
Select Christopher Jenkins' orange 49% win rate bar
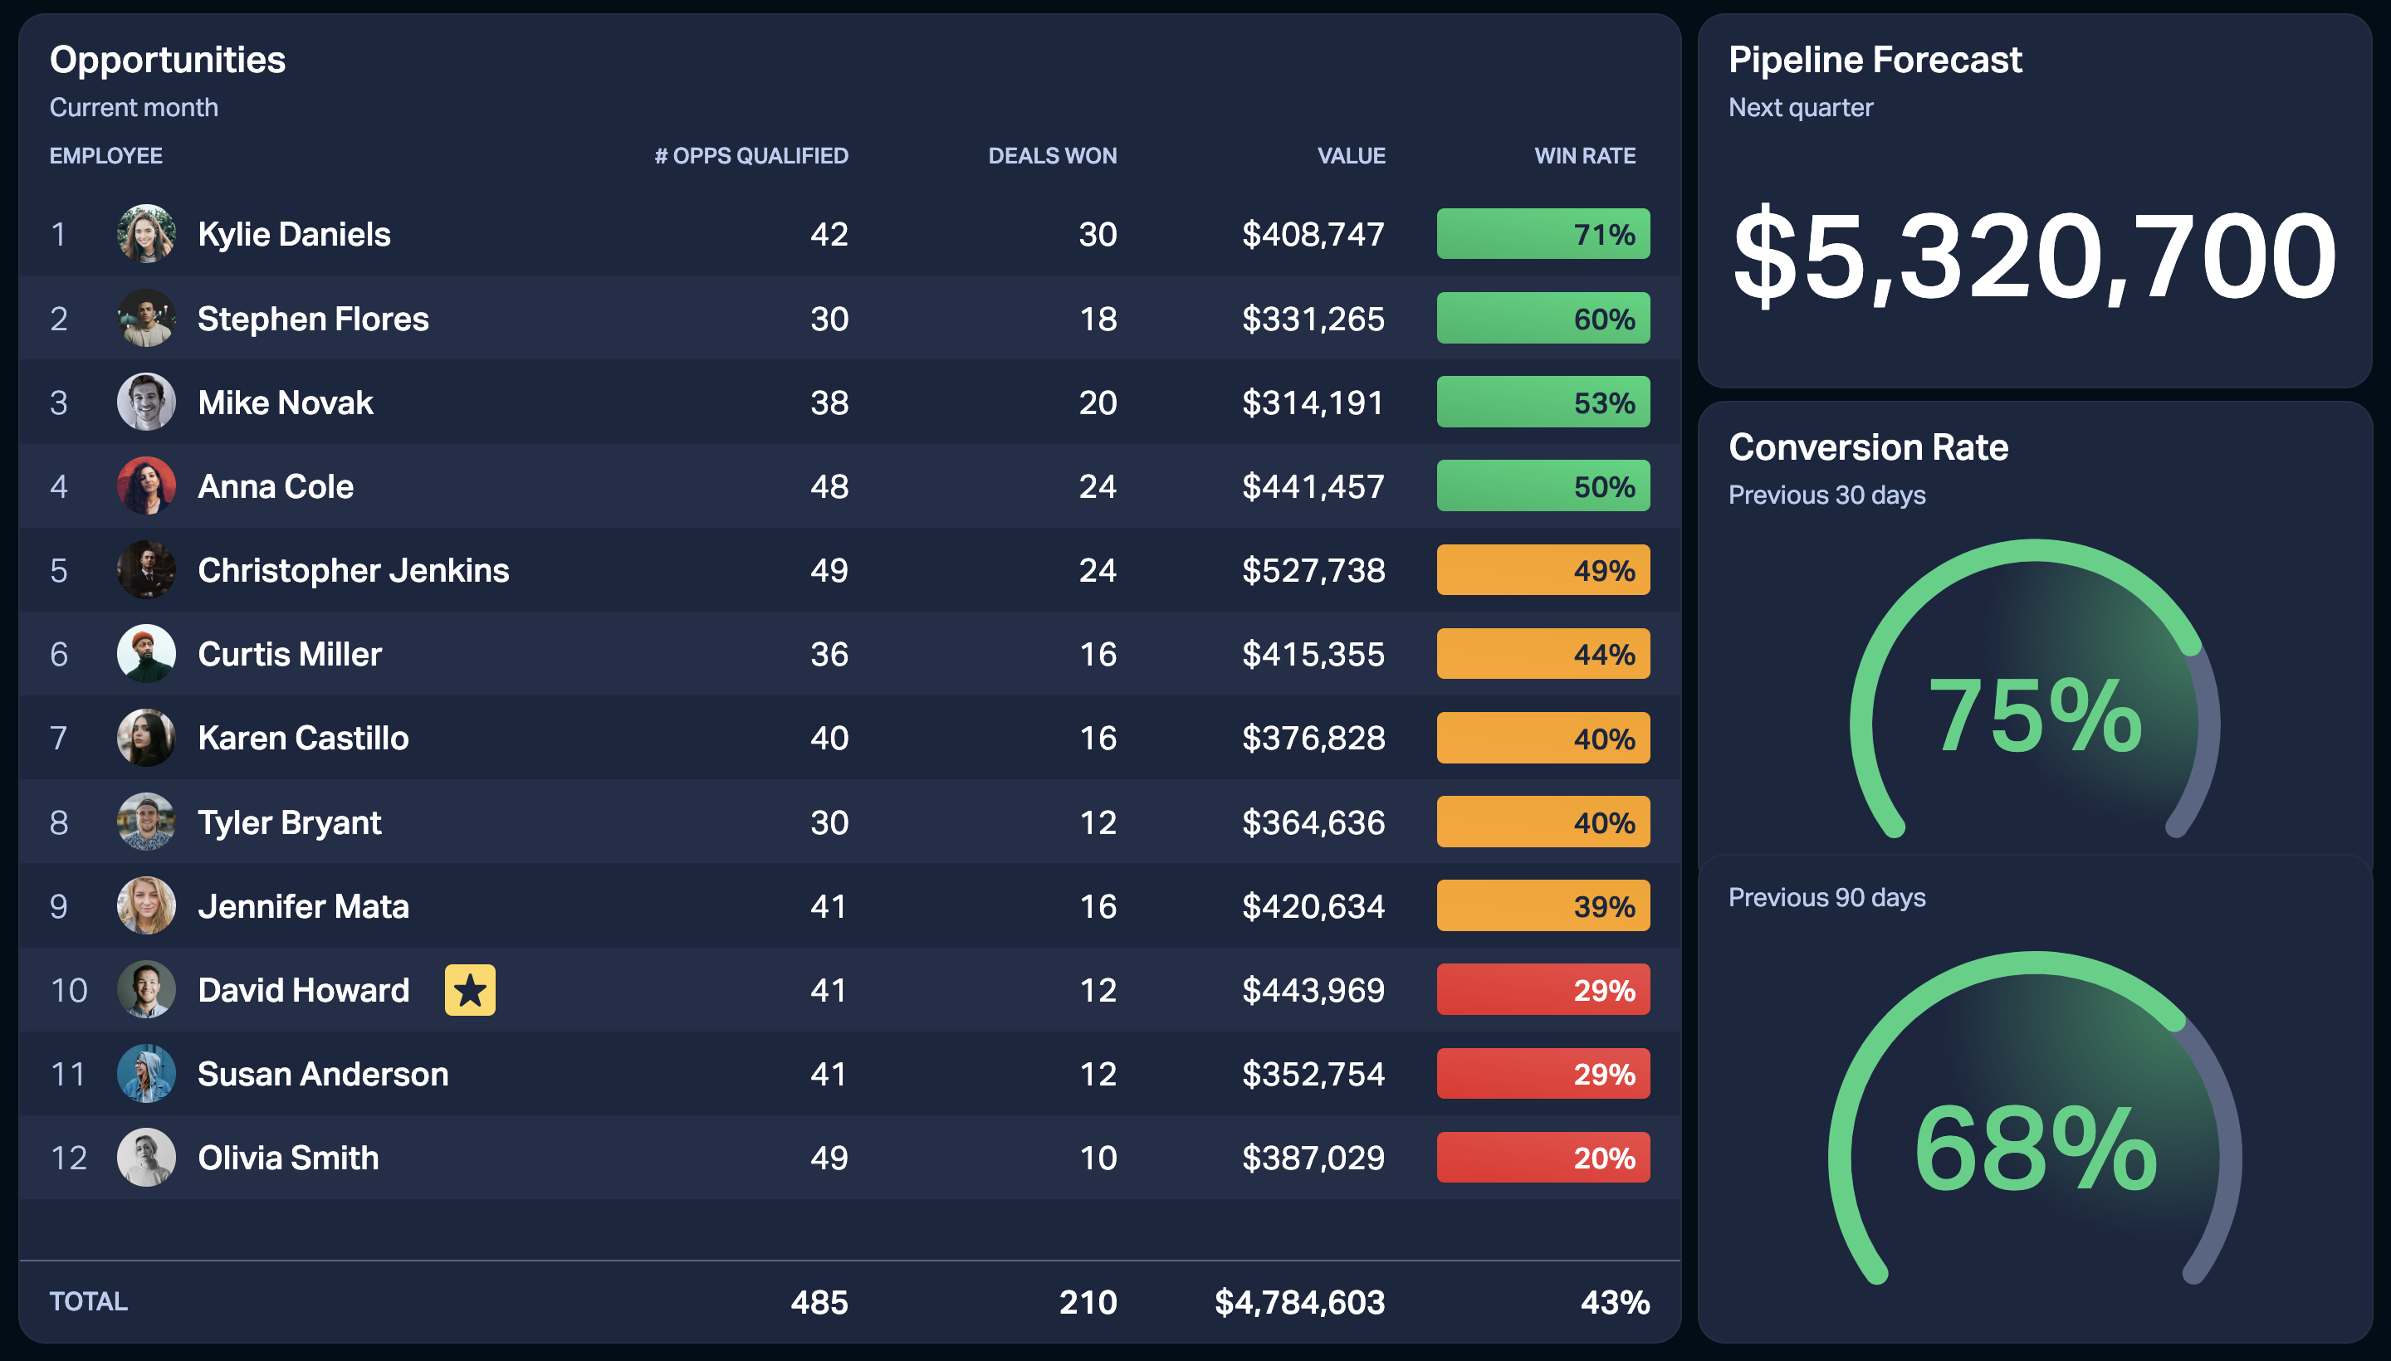tap(1543, 569)
